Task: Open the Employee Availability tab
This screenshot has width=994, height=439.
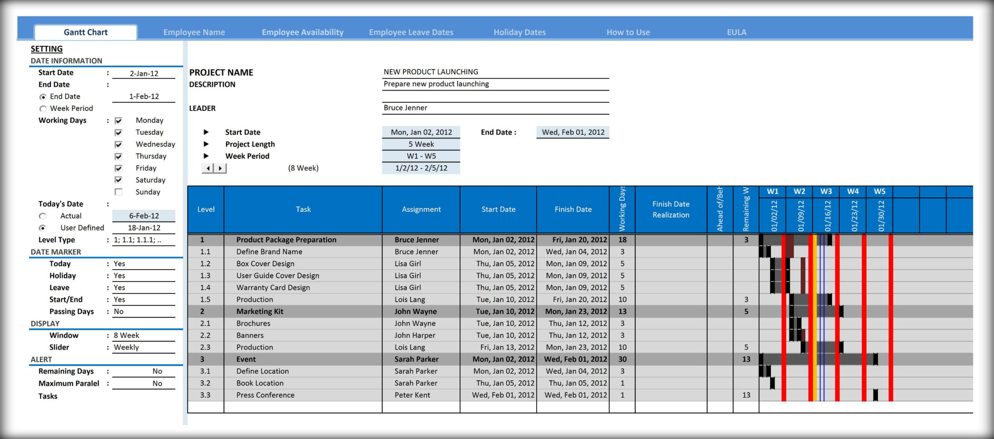Action: pyautogui.click(x=303, y=32)
